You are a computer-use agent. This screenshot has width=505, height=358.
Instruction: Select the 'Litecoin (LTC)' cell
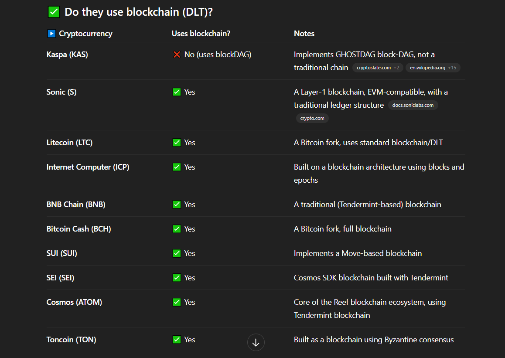(70, 143)
